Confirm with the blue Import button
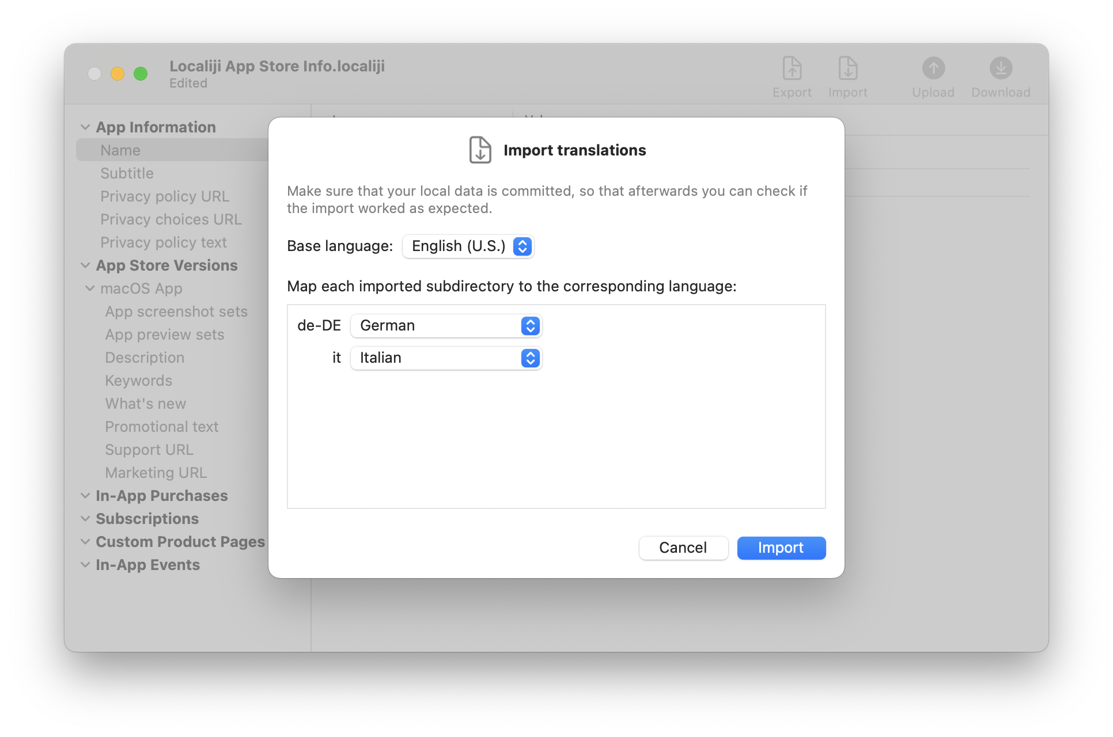The image size is (1113, 737). 781,548
